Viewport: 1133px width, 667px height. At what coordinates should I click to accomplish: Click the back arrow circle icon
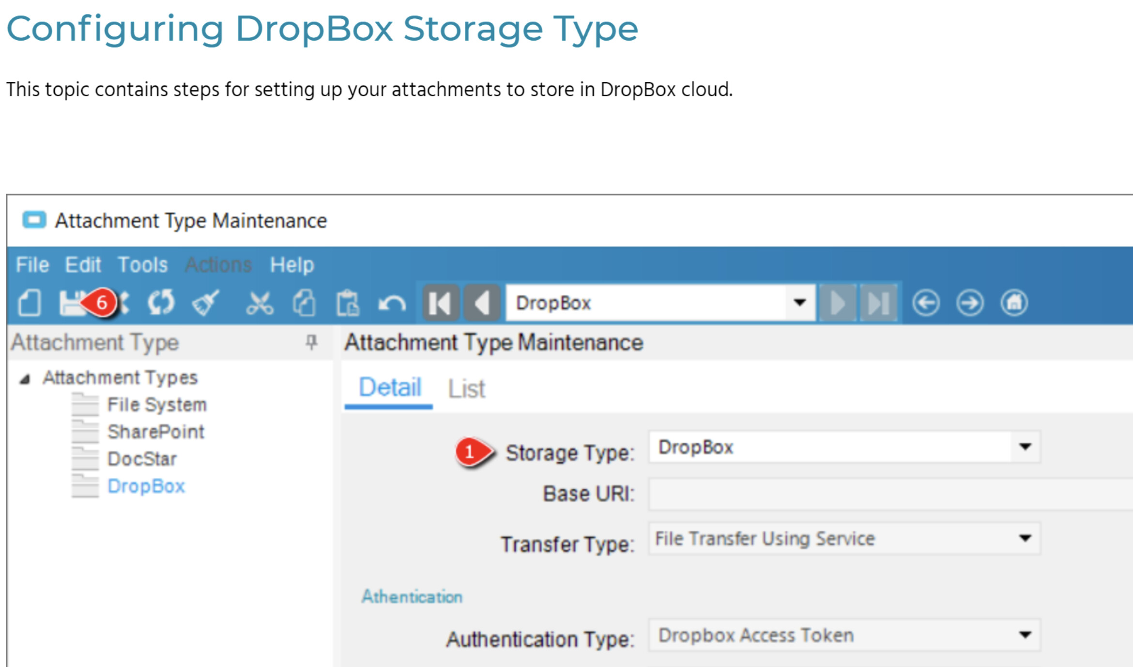(x=926, y=303)
